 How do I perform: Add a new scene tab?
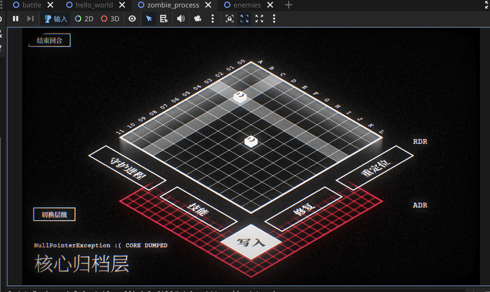coord(288,5)
